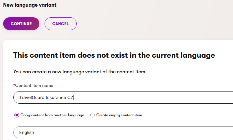The width and height of the screenshot is (233, 140).
Task: Place cursor after CZ in the name field
Action: pos(74,98)
